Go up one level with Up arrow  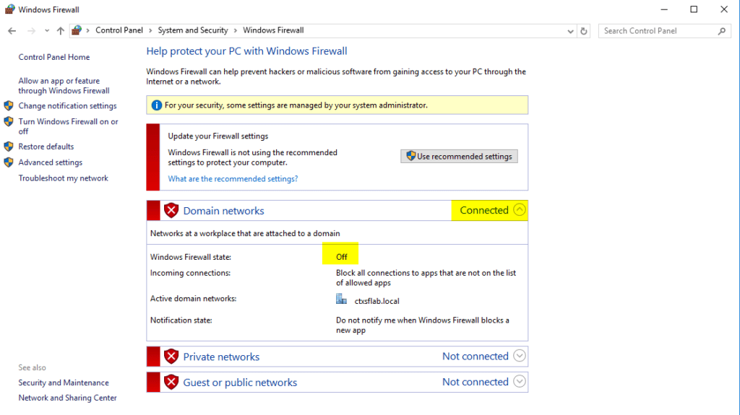click(x=61, y=30)
